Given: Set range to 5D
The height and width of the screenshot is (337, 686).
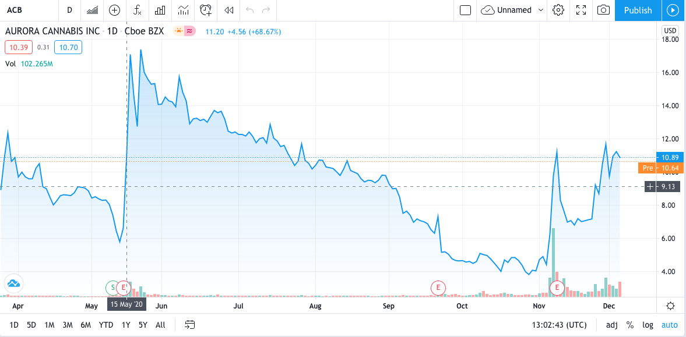Looking at the screenshot, I should pos(31,325).
